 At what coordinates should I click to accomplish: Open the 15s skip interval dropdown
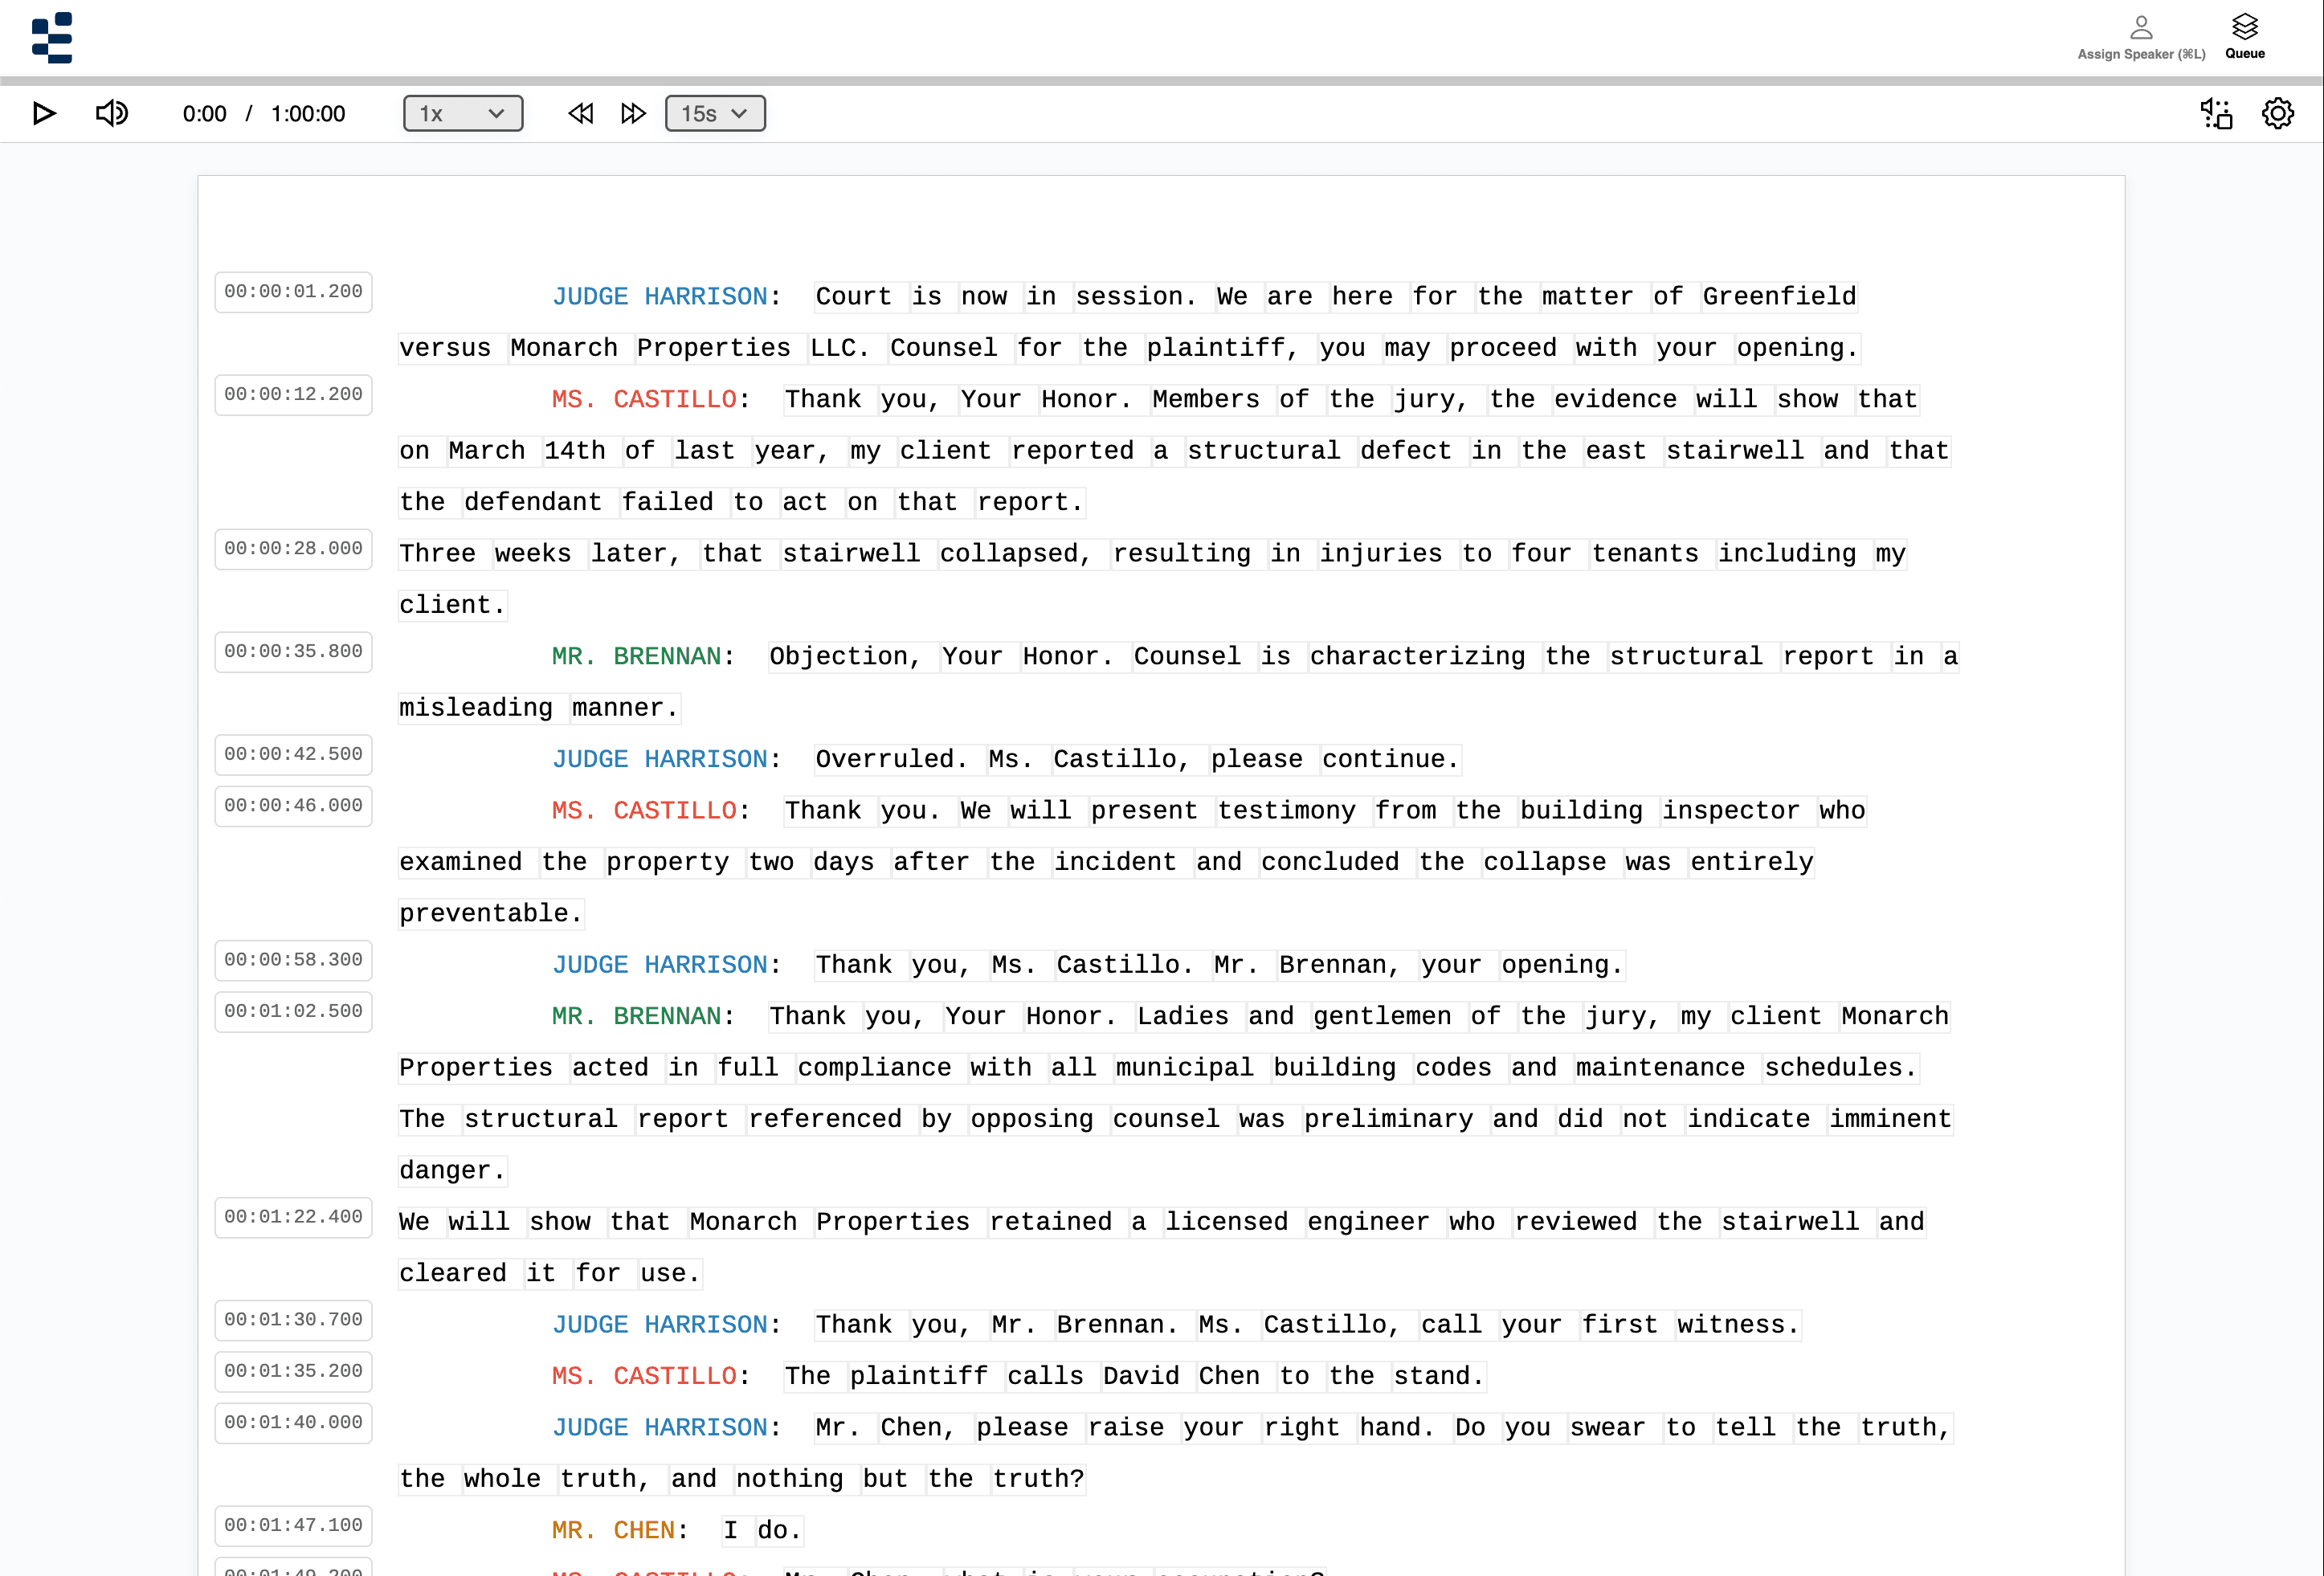tap(715, 114)
